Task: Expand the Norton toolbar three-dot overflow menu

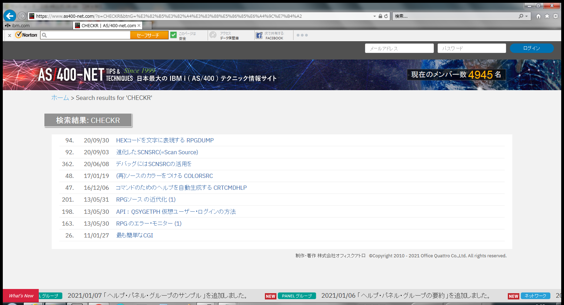Action: click(x=302, y=35)
